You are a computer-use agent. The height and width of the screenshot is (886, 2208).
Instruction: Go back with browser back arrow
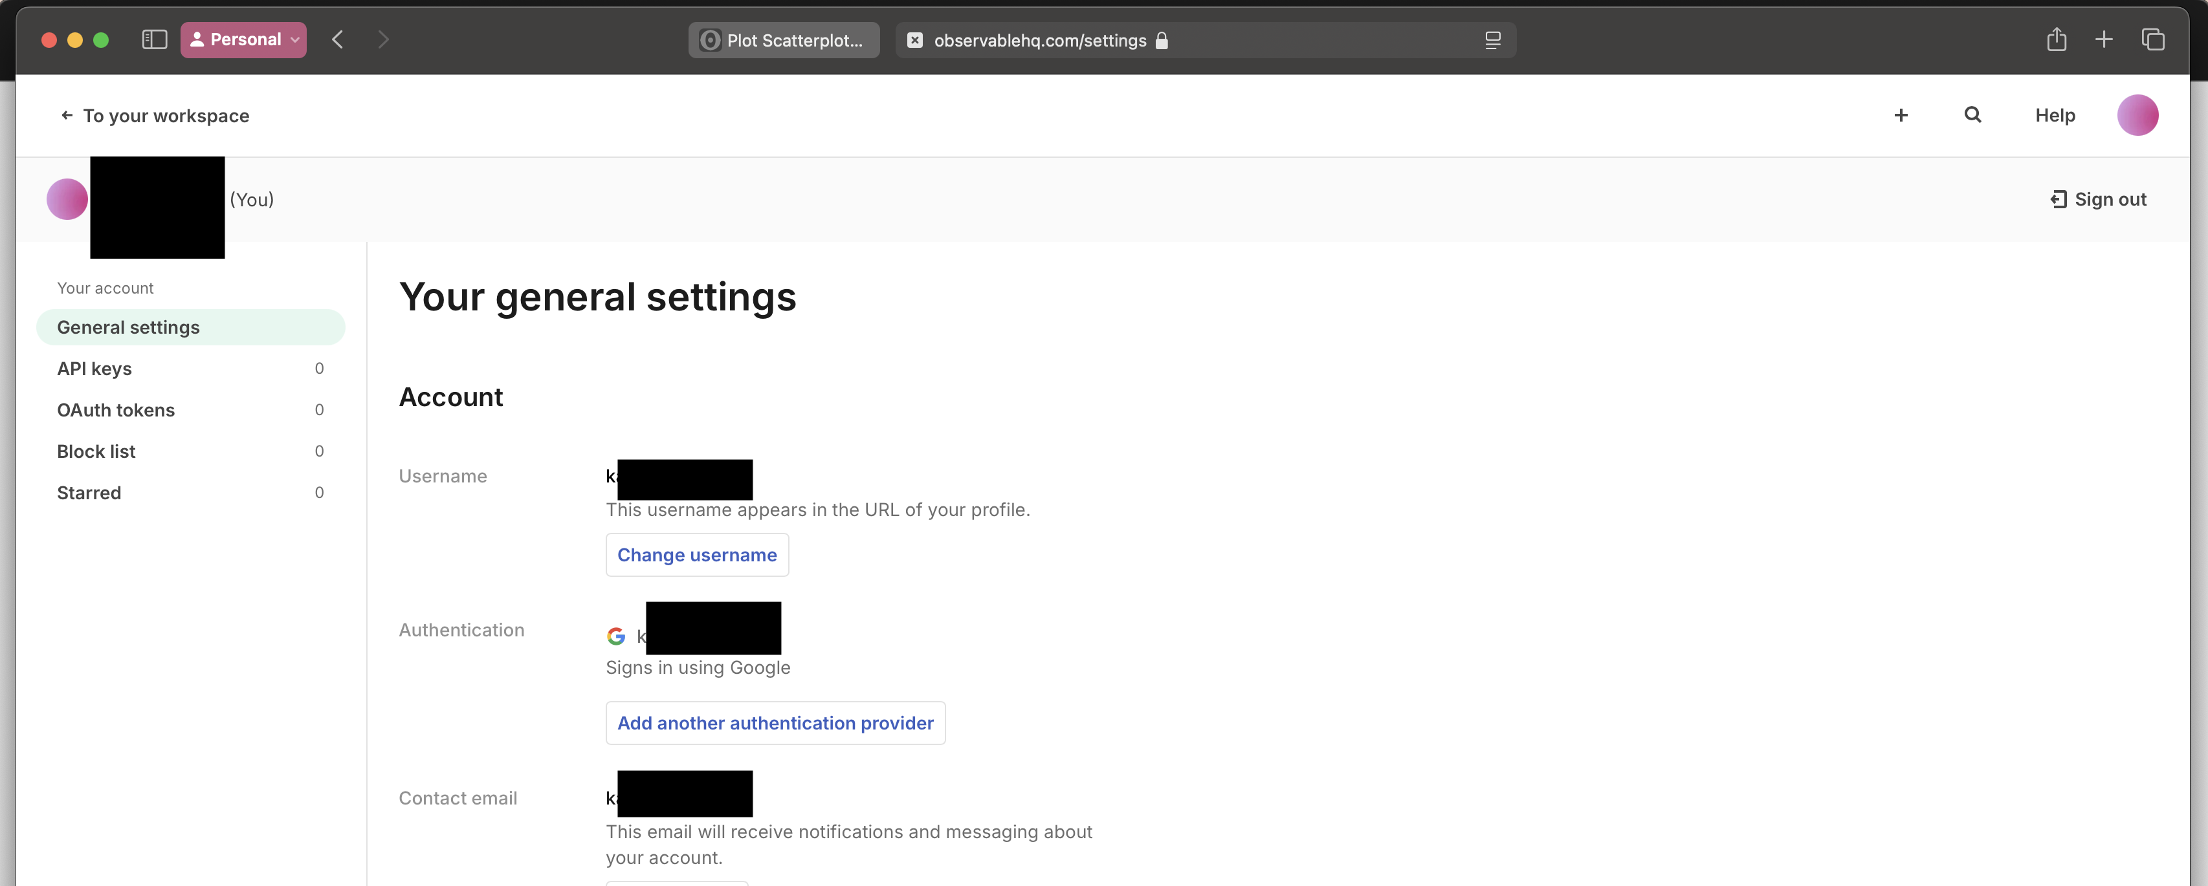pos(338,39)
